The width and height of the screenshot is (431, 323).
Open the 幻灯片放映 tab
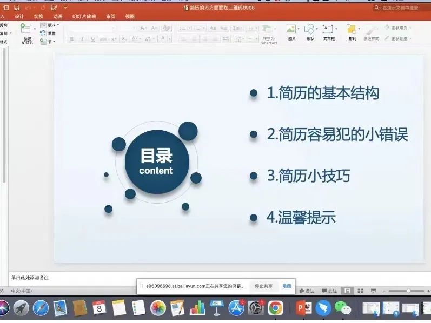pyautogui.click(x=83, y=16)
